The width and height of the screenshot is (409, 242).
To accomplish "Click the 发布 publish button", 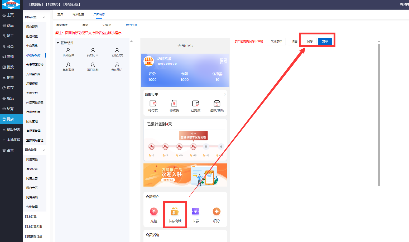I will 325,42.
